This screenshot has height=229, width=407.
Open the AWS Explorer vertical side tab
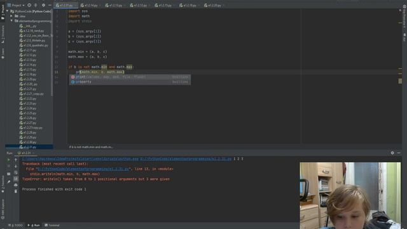coord(3,209)
